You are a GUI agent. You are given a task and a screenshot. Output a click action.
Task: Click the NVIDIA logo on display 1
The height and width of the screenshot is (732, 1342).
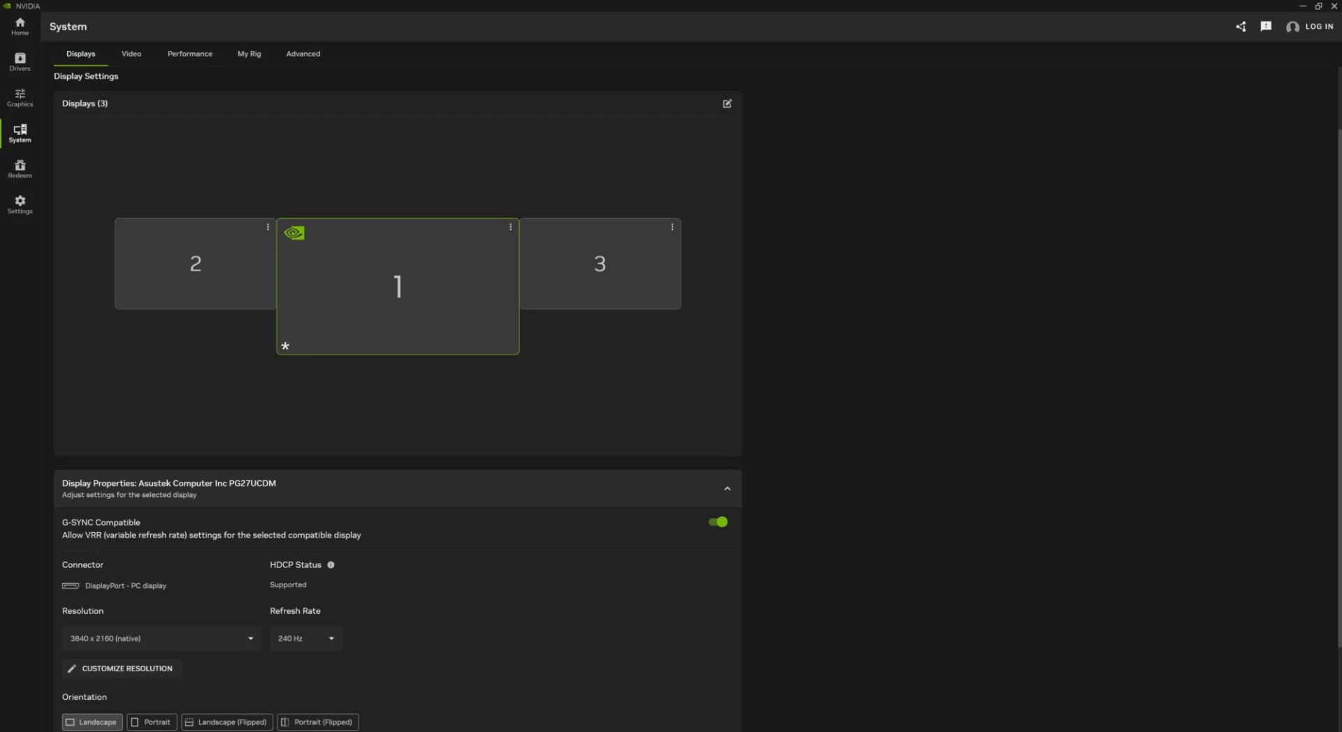point(294,233)
